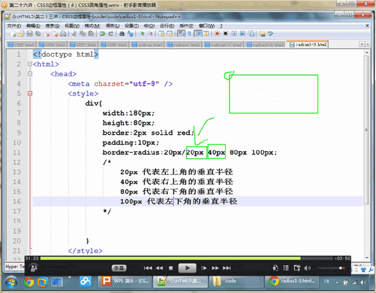
Task: Click the Playback macro icon
Action: pos(234,34)
